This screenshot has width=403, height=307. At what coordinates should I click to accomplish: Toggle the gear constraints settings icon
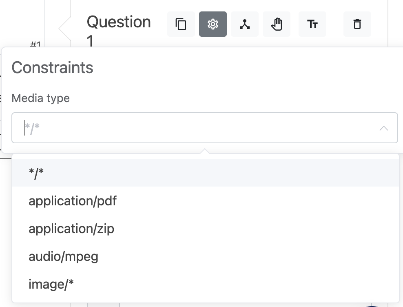tap(213, 24)
